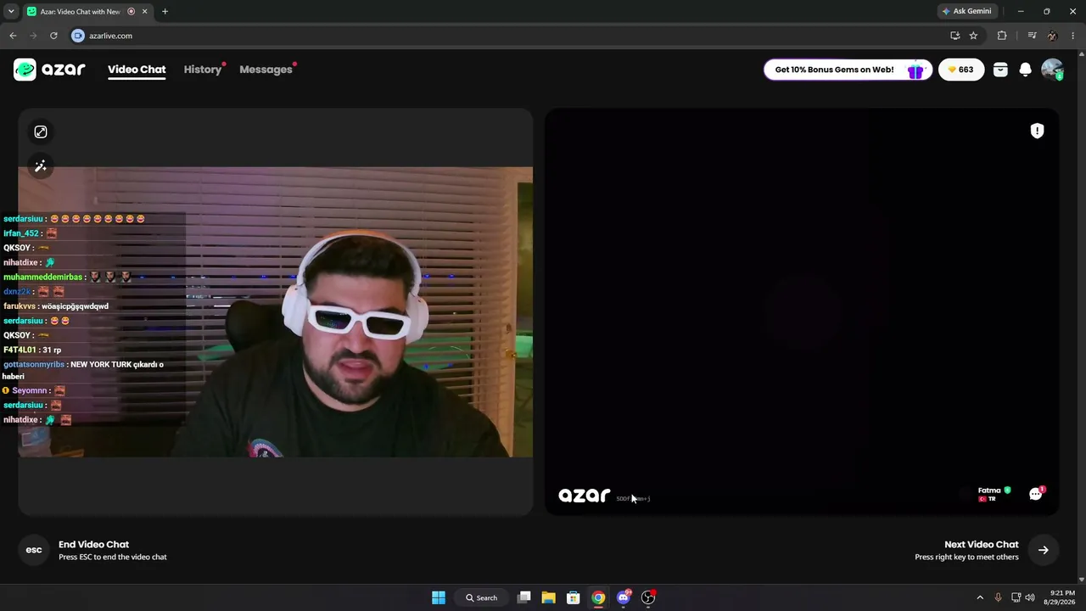This screenshot has height=611, width=1086.
Task: Focus the azarlive.com address bar
Action: [509, 36]
